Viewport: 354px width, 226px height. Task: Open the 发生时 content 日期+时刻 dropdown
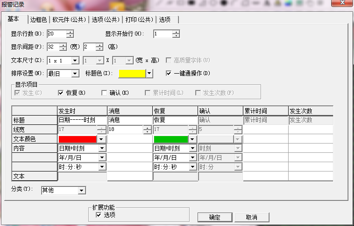point(102,148)
